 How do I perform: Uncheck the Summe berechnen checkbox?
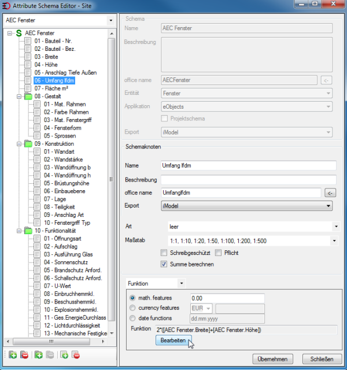[164, 264]
